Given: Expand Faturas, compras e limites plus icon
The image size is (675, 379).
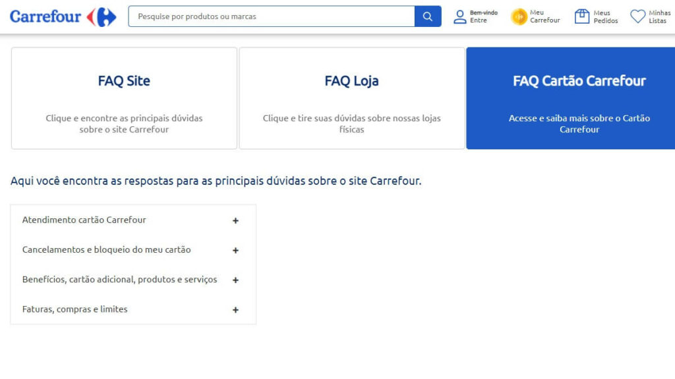Looking at the screenshot, I should 235,310.
